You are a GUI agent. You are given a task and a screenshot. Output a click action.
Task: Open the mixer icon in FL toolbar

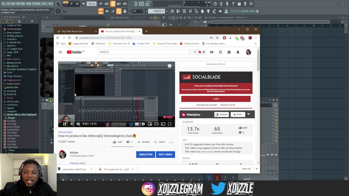pyautogui.click(x=190, y=11)
